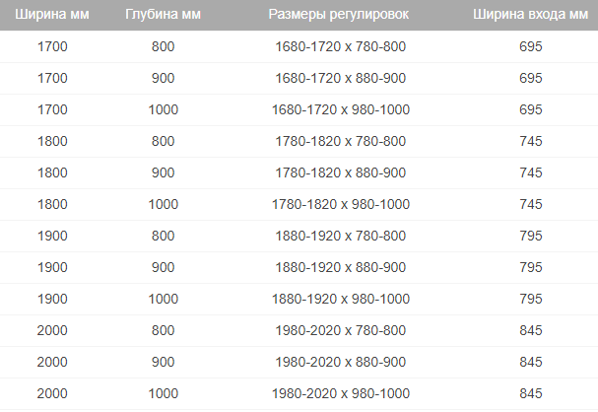Click the 'Ширина мм' column header
This screenshot has height=412, width=598.
(x=53, y=15)
